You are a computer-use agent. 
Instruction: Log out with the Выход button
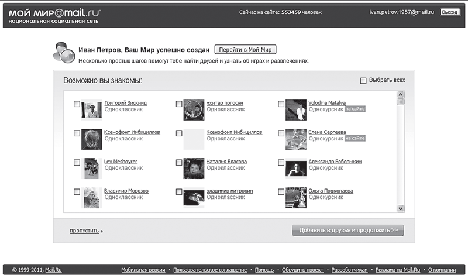pos(450,12)
